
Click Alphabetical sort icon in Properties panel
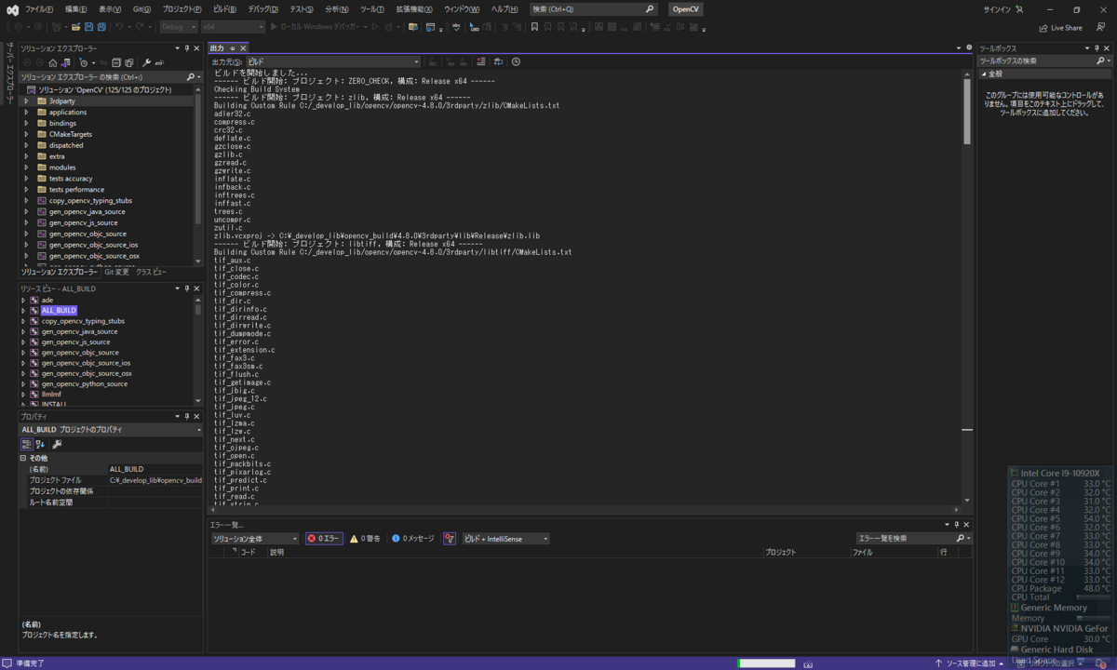(x=40, y=444)
